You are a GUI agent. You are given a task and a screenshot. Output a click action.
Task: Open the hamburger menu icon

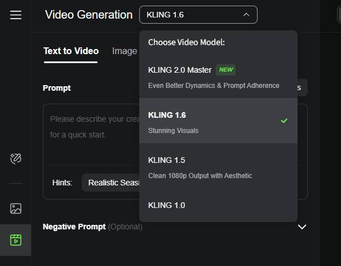click(16, 15)
